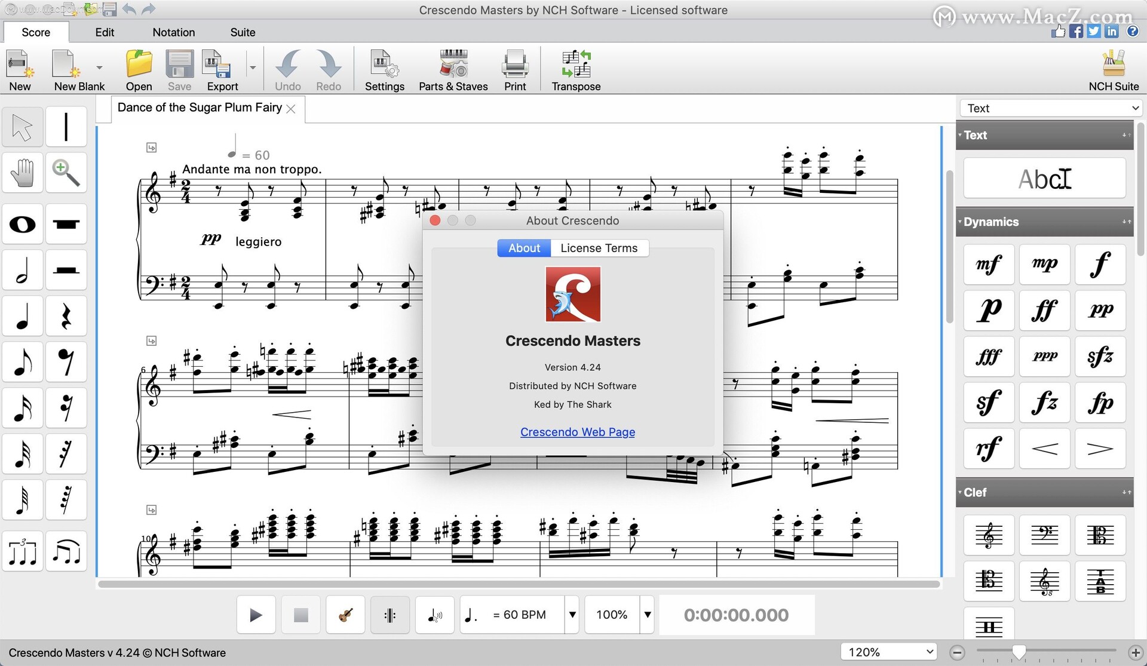
Task: Collapse the Text panel header
Action: pos(1044,135)
